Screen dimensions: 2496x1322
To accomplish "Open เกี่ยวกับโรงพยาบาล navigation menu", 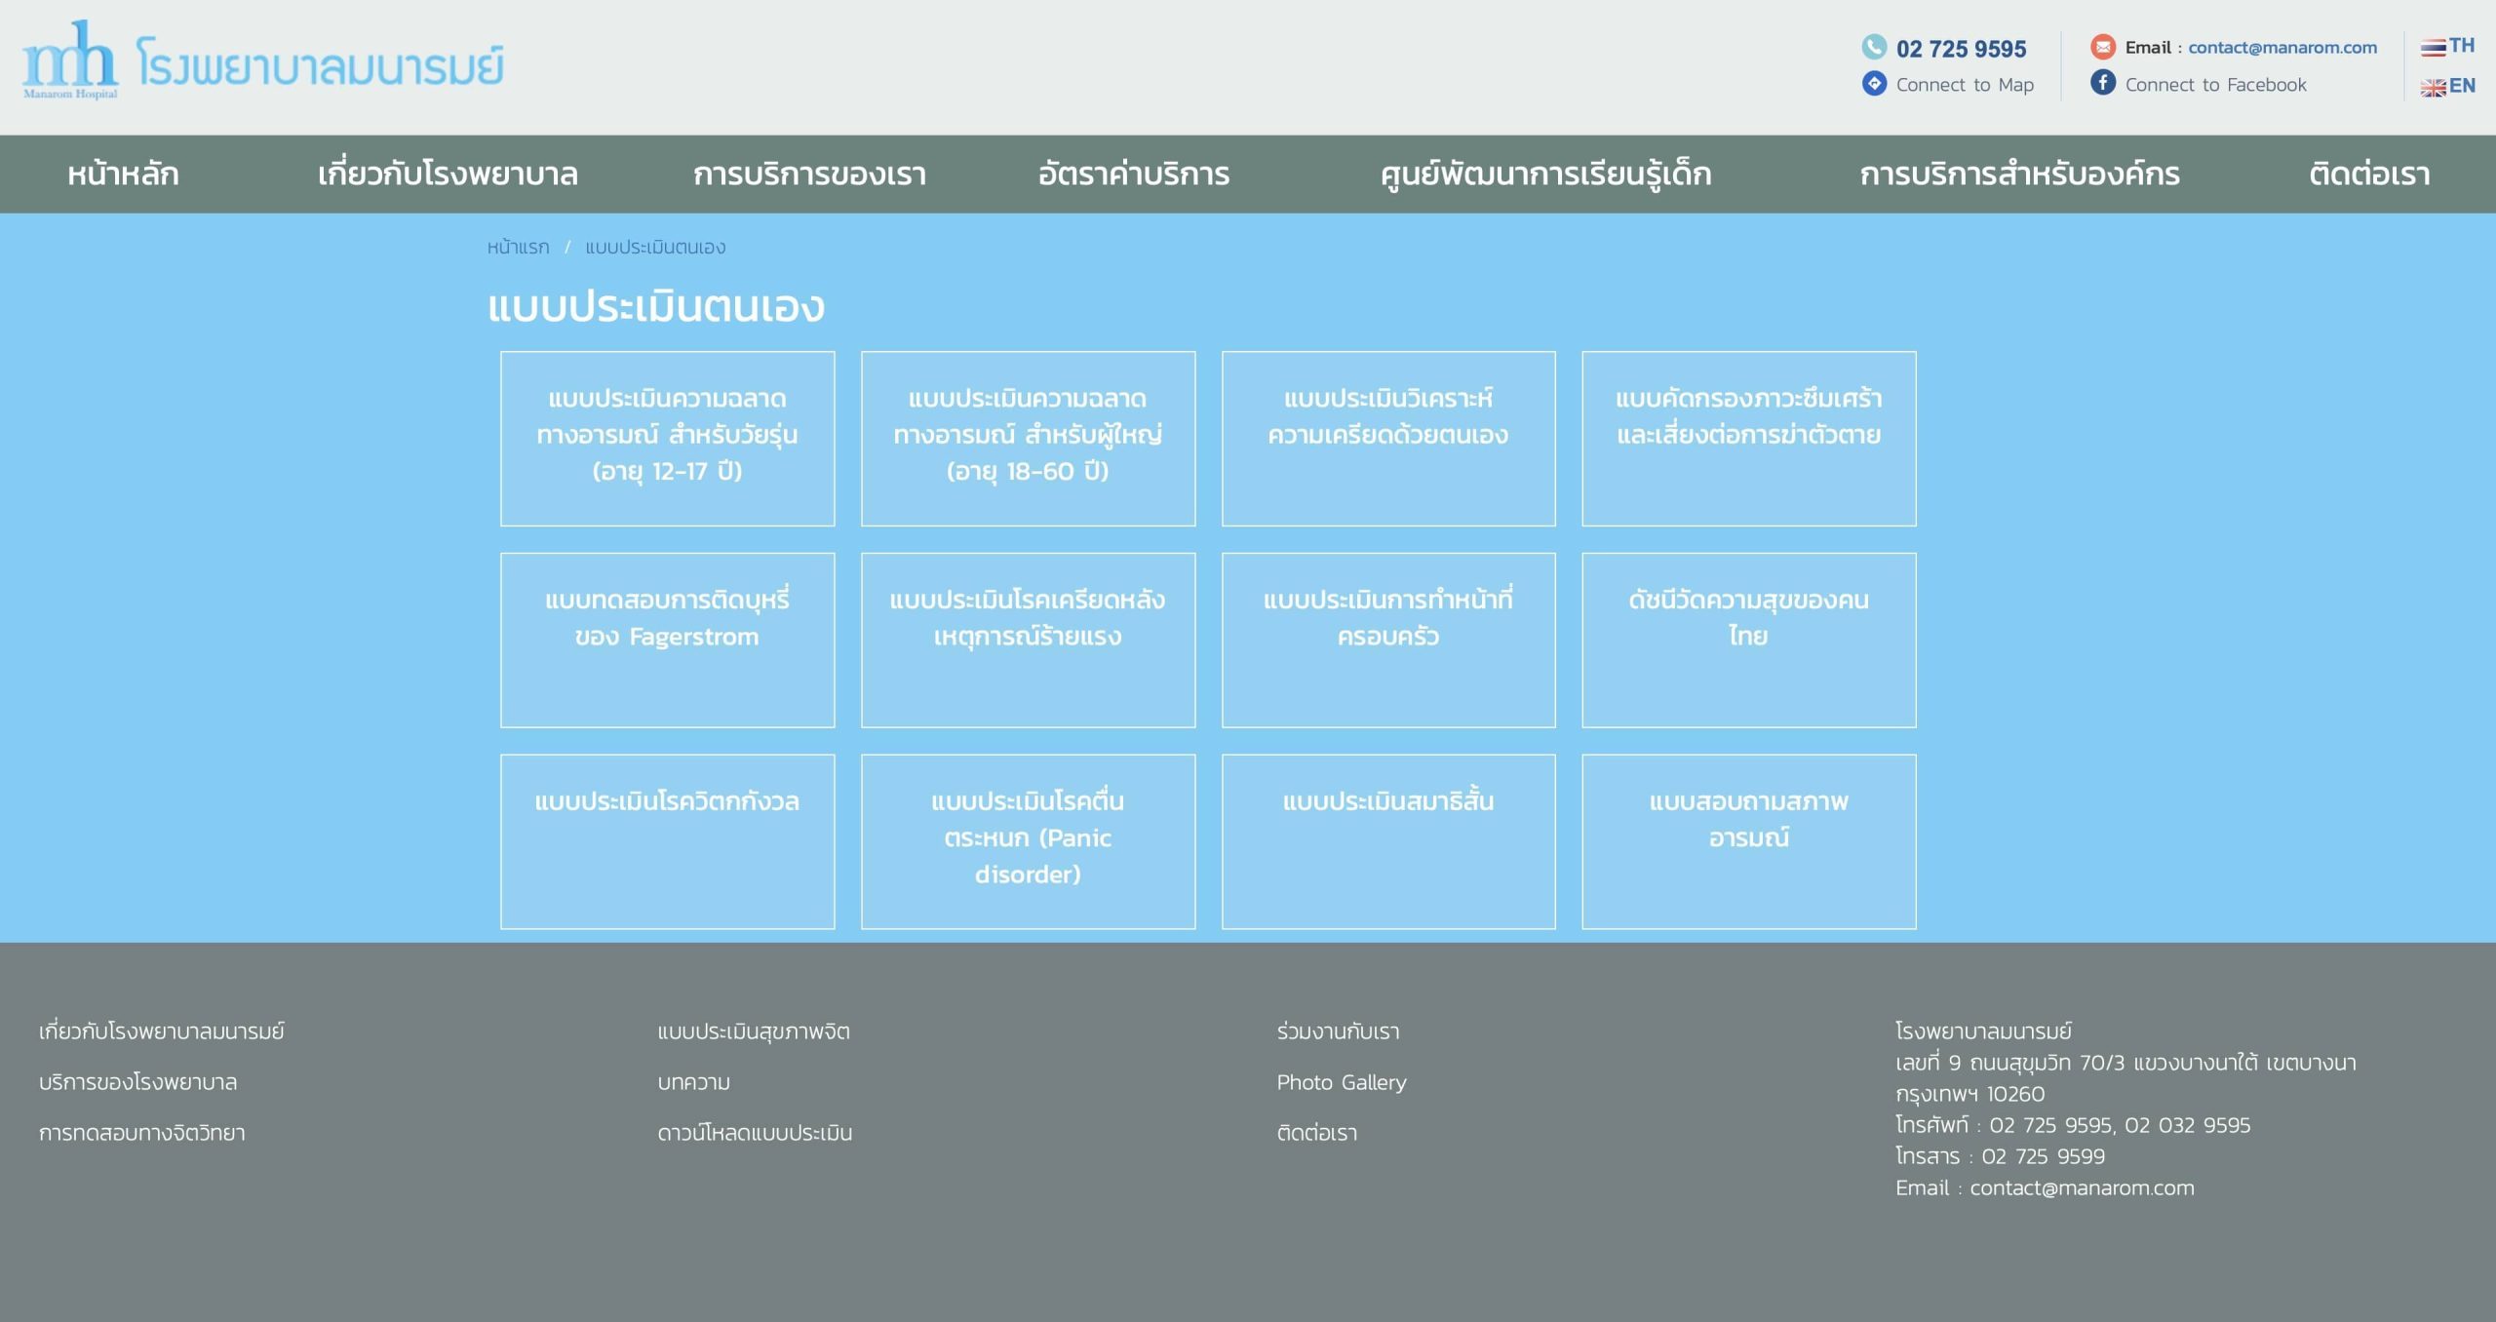I will [x=448, y=175].
